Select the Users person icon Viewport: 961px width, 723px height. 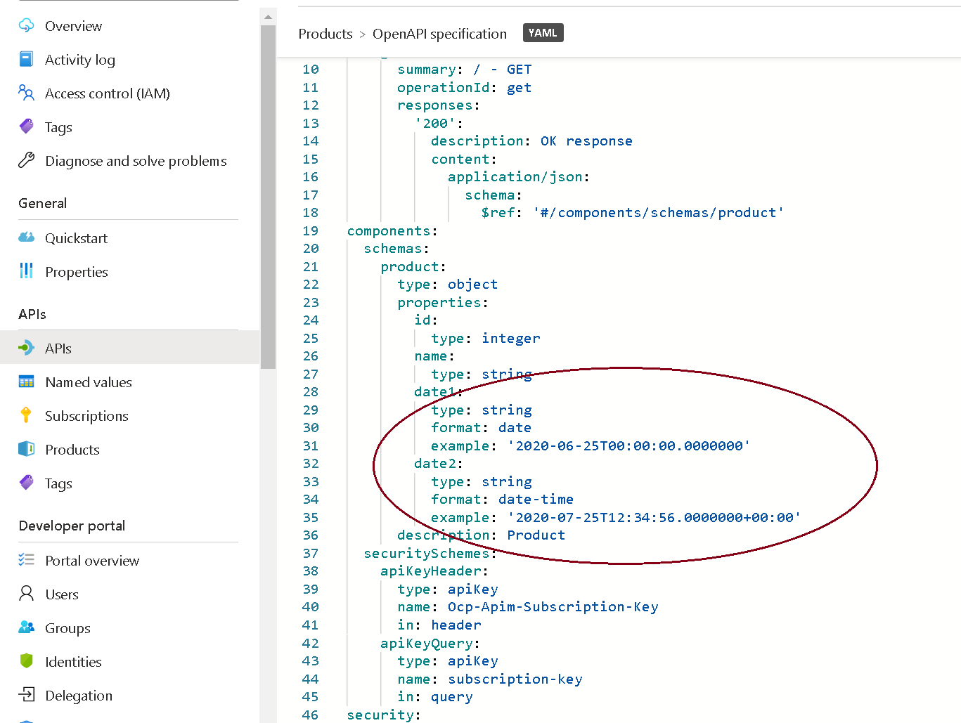pos(25,594)
